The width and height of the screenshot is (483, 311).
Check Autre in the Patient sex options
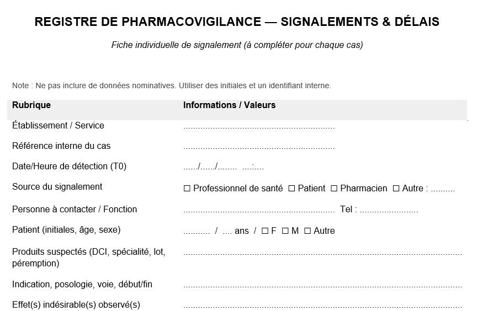(x=307, y=231)
